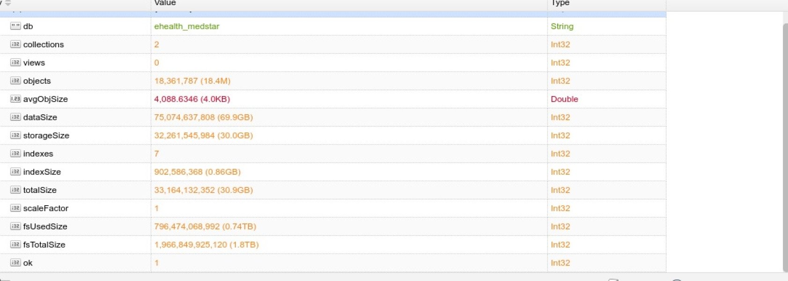Click the Int32 icon beside ok field
This screenshot has width=788, height=281.
[x=15, y=263]
